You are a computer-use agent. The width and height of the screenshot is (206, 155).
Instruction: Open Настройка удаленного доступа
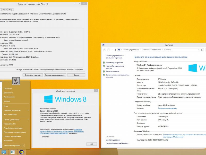pyautogui.click(x=115, y=67)
